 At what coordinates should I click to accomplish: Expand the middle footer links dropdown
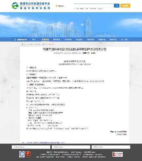71,147
